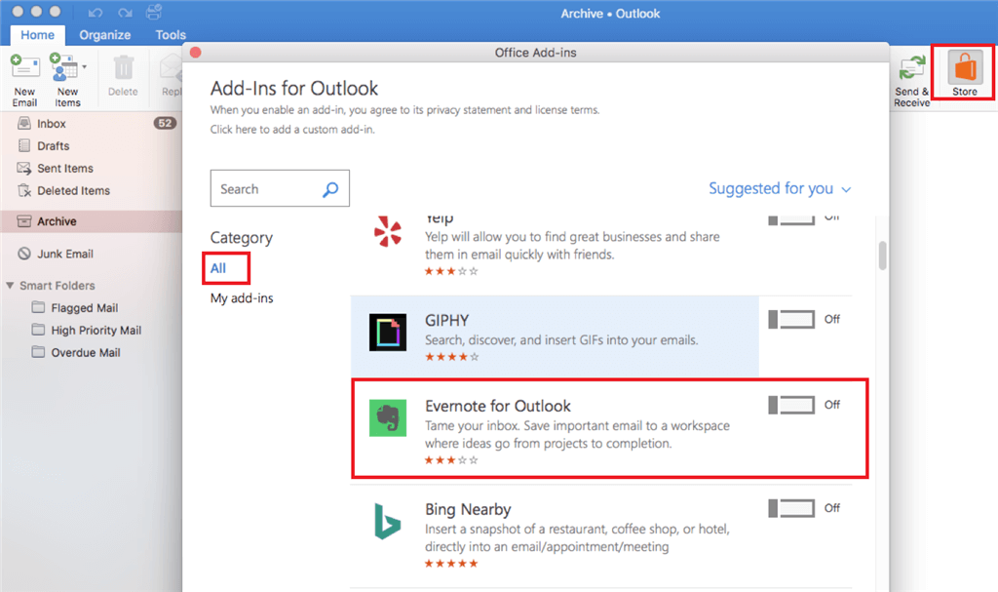The height and width of the screenshot is (592, 998).
Task: Switch to the Organize ribbon tab
Action: tap(105, 35)
